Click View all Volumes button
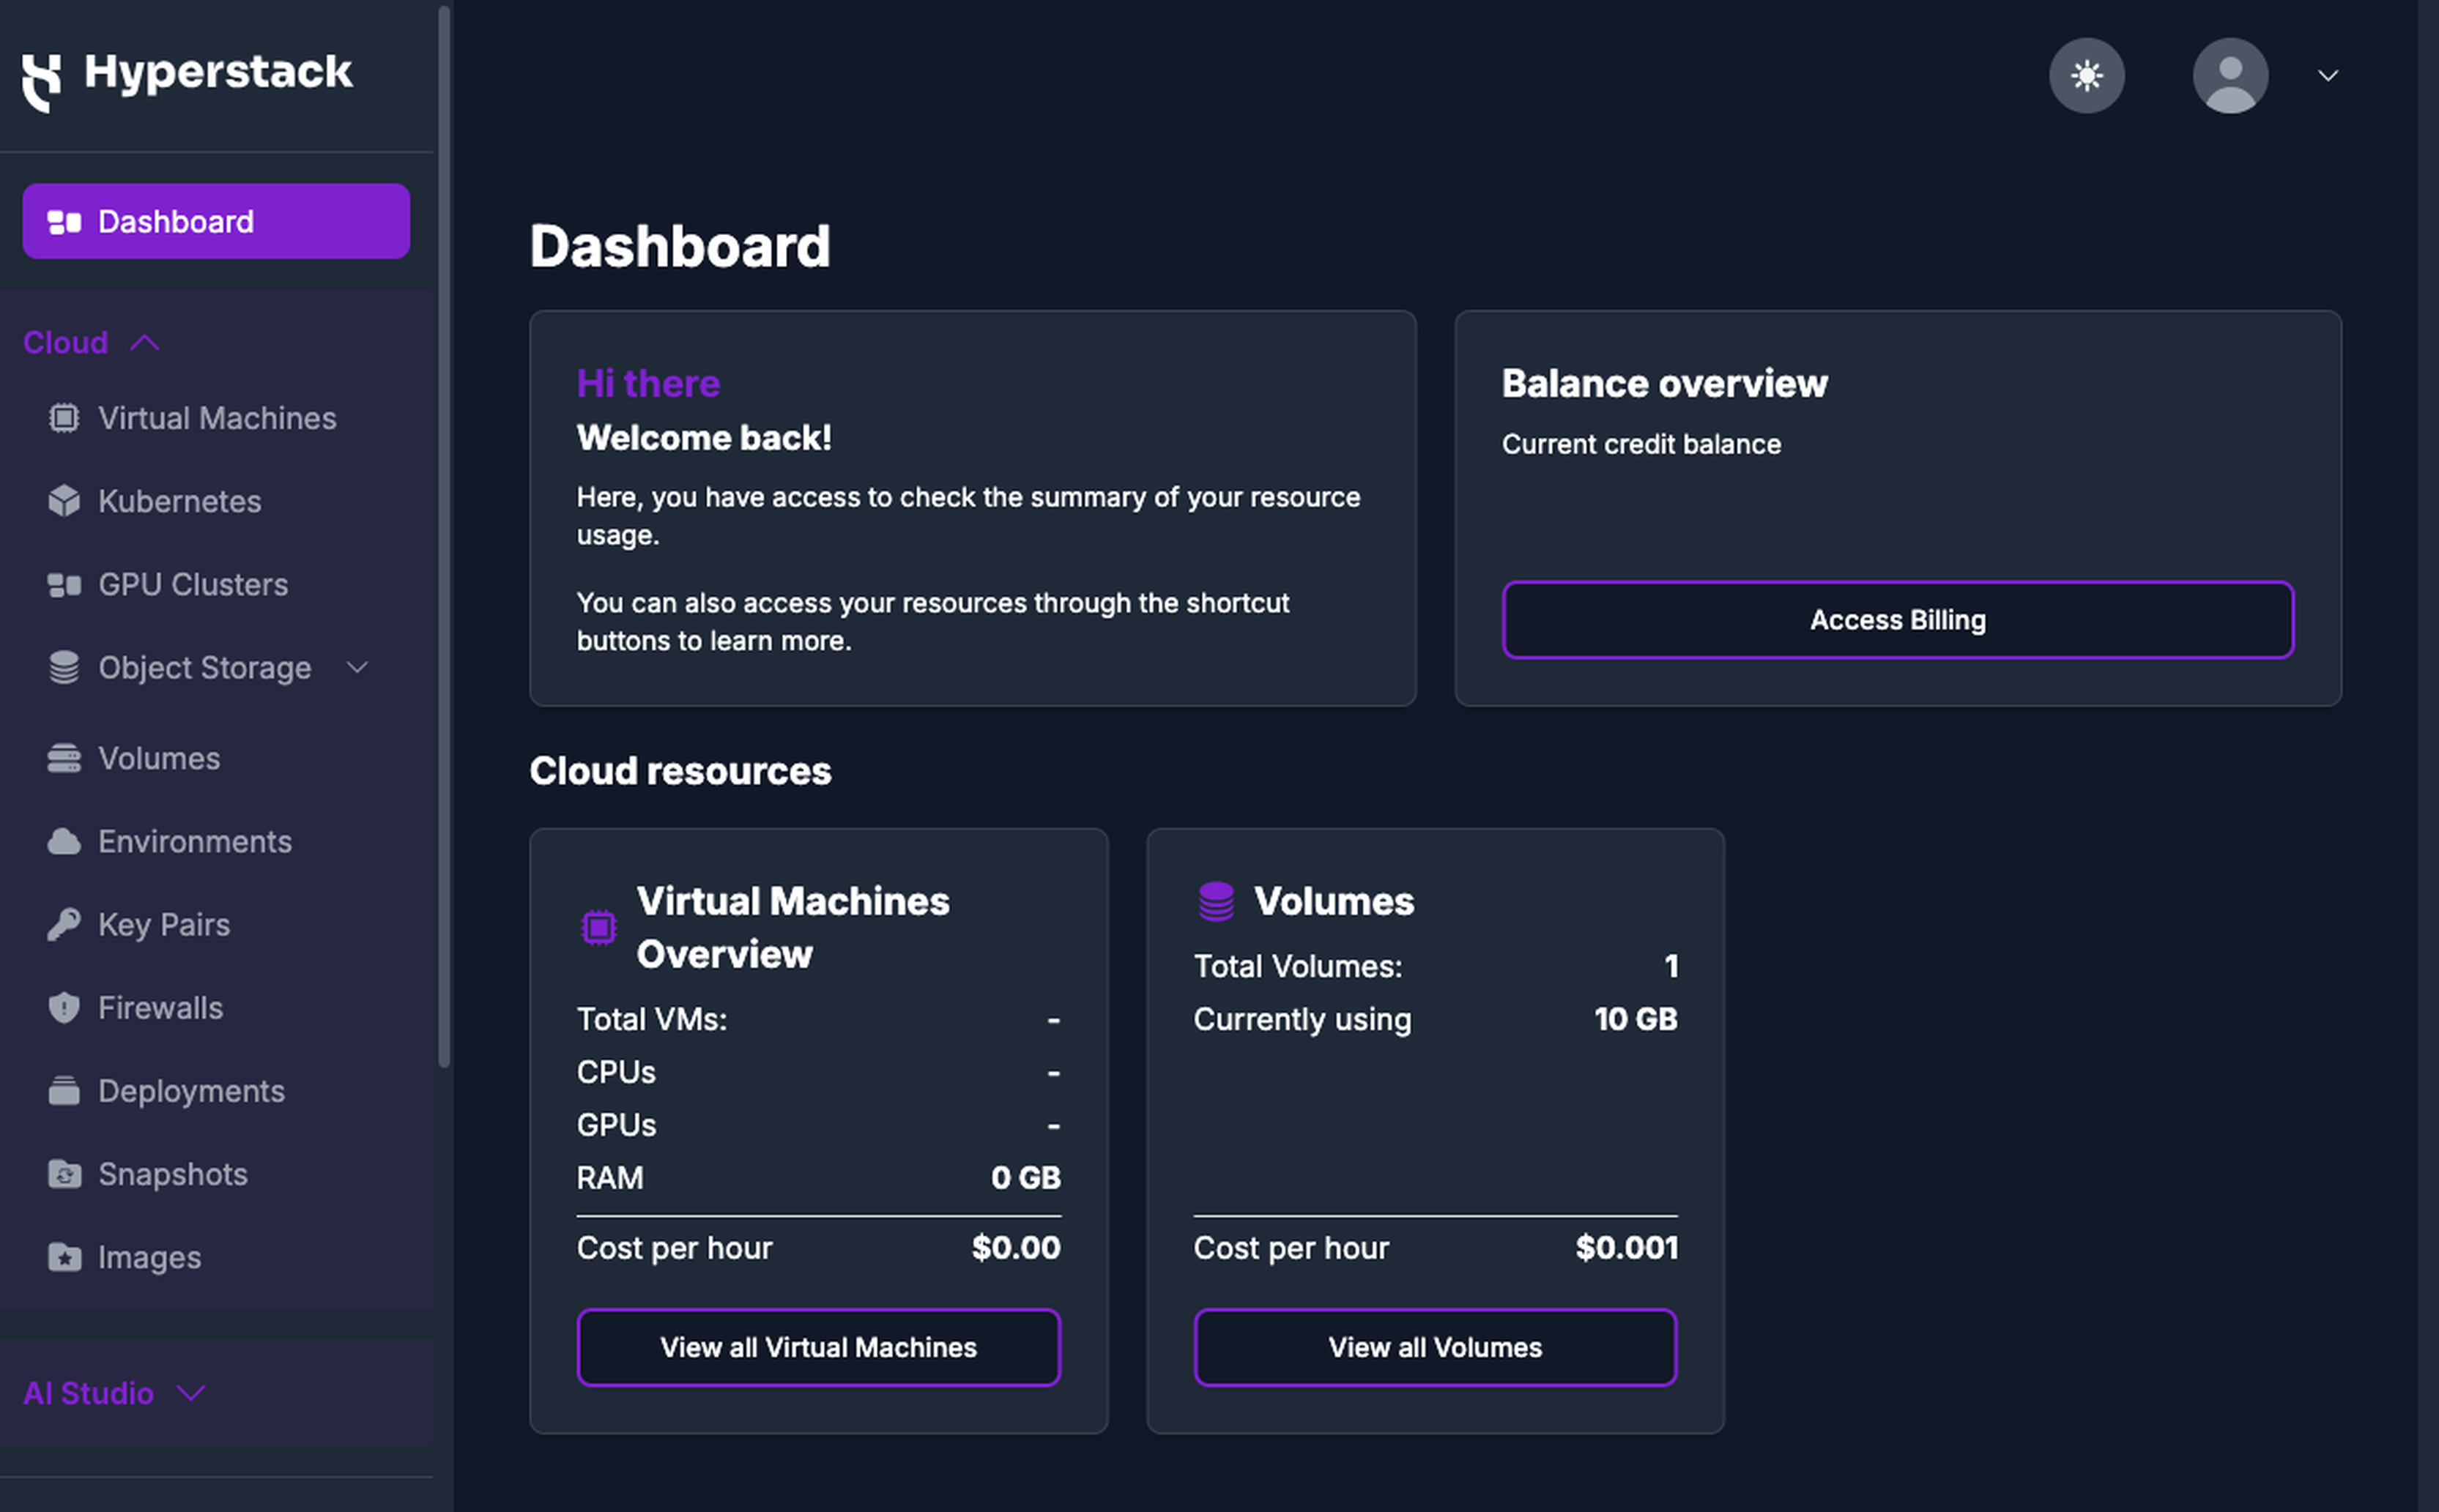Image resolution: width=2439 pixels, height=1512 pixels. point(1435,1348)
